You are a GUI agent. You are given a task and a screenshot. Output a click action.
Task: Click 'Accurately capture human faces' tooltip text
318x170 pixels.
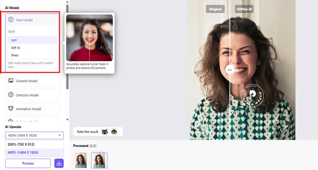click(x=88, y=66)
